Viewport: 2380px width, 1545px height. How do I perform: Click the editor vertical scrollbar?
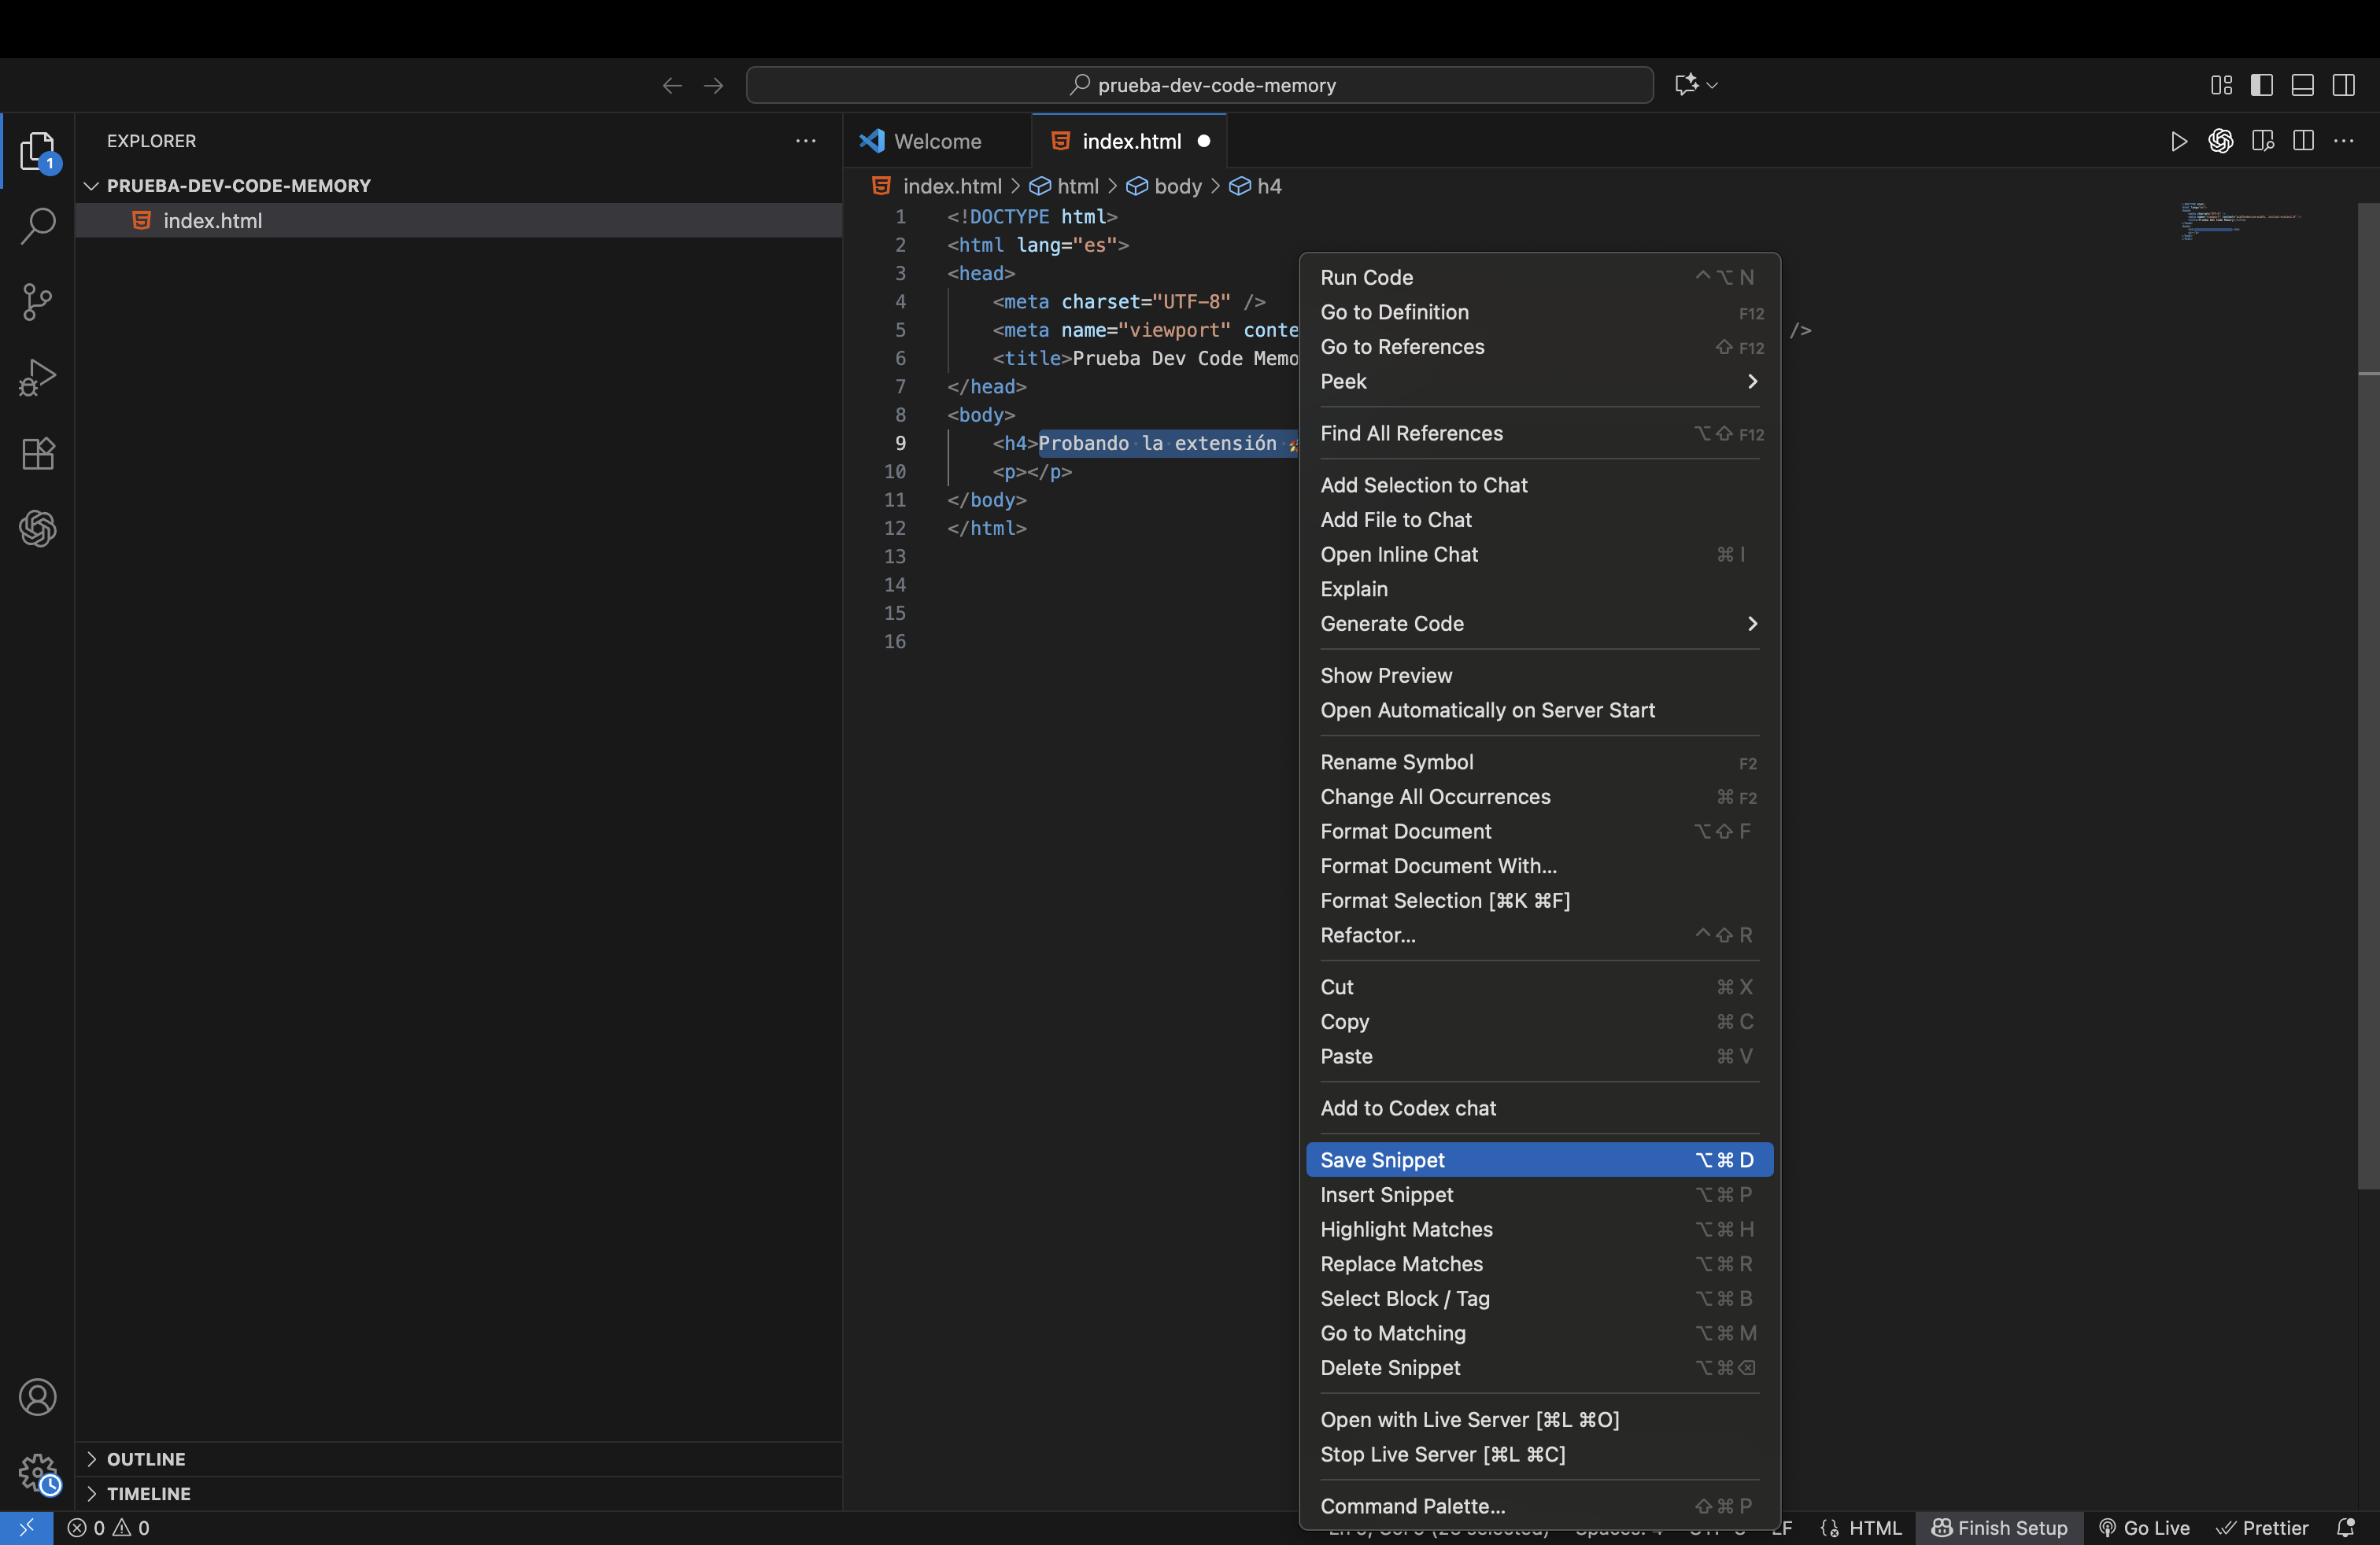click(x=2368, y=695)
